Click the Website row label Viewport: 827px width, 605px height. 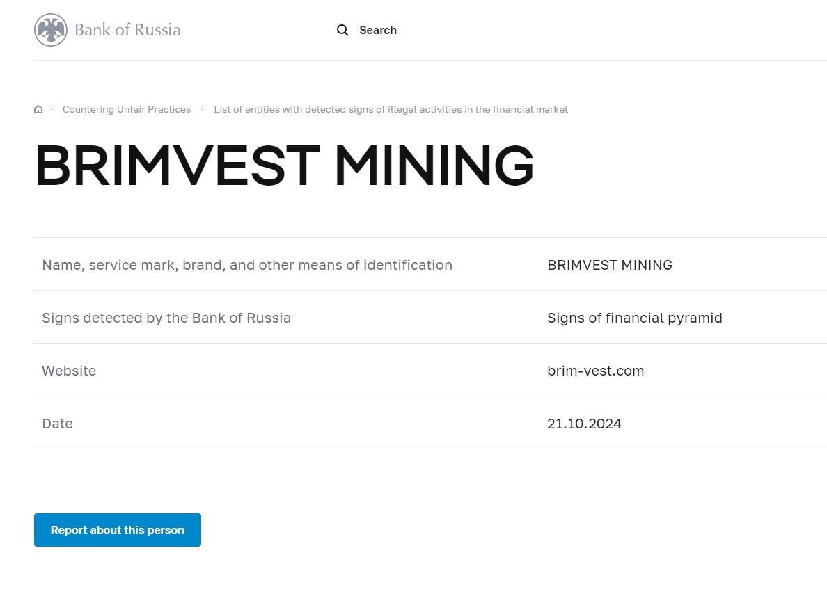[69, 371]
